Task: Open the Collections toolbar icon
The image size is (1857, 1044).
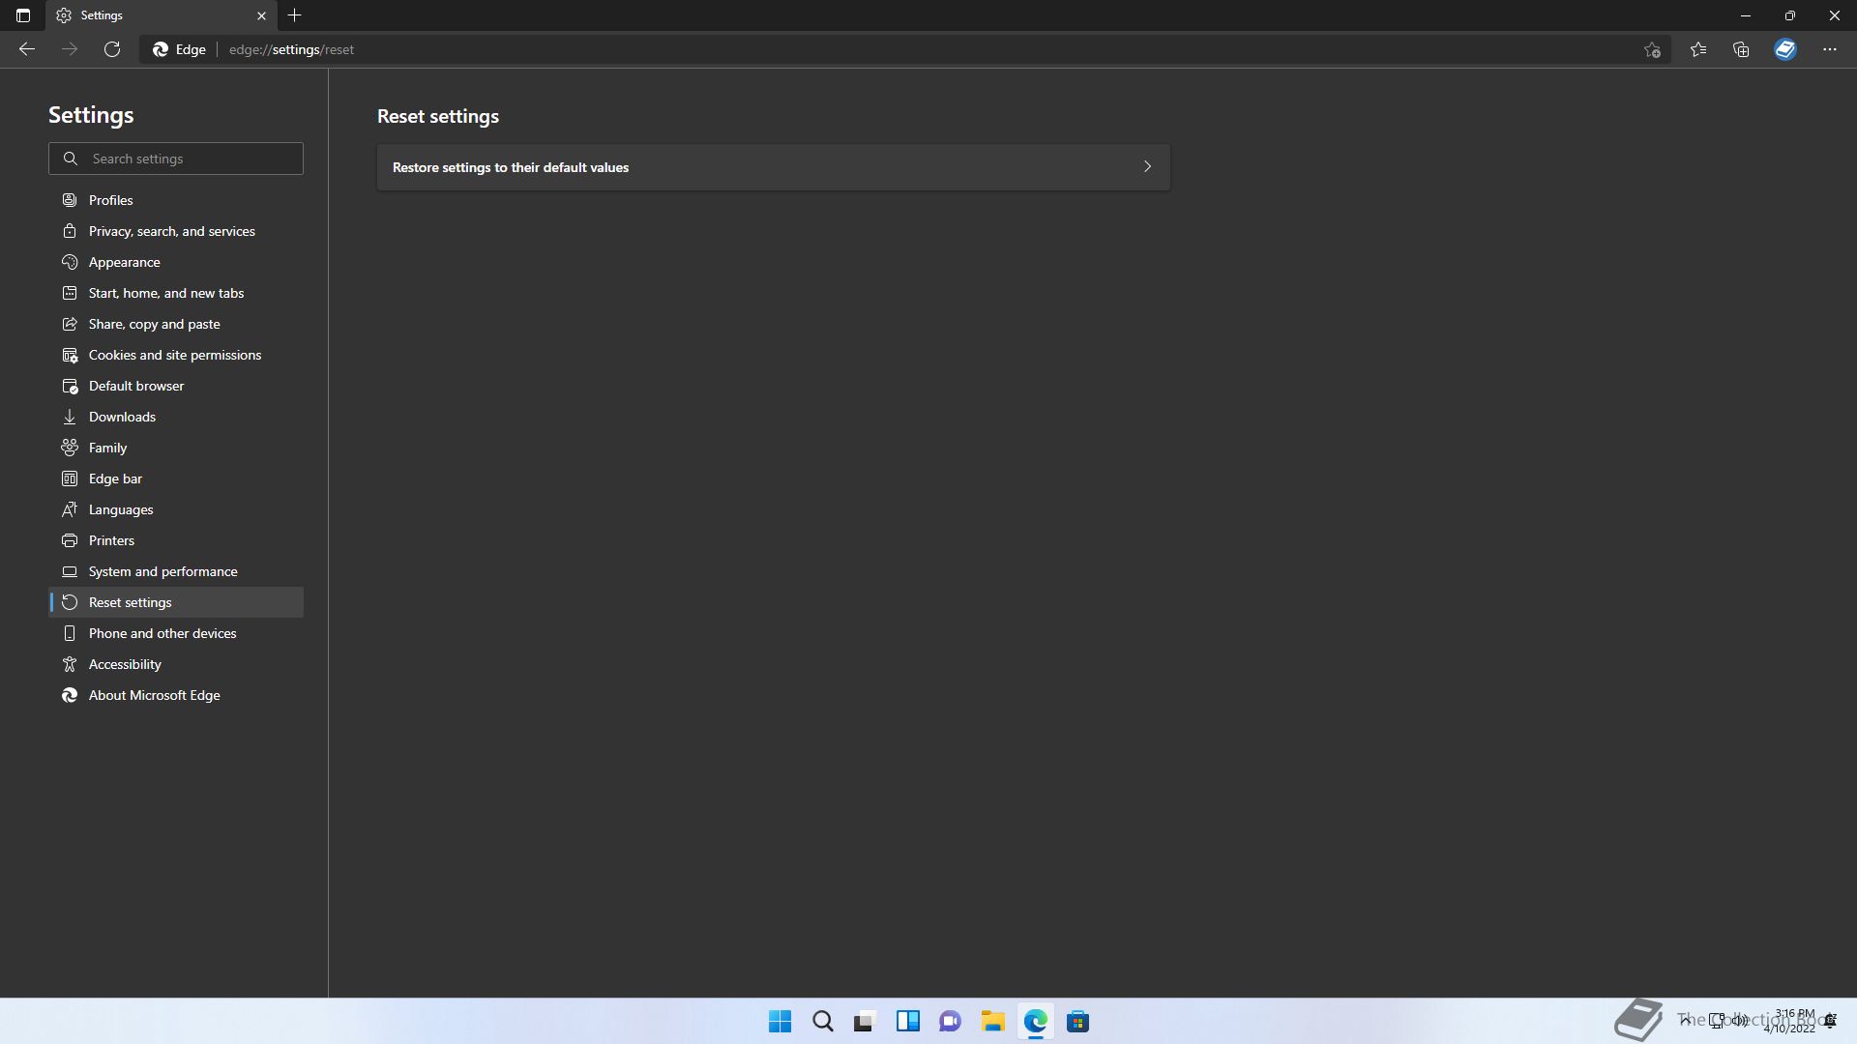Action: tap(1741, 49)
